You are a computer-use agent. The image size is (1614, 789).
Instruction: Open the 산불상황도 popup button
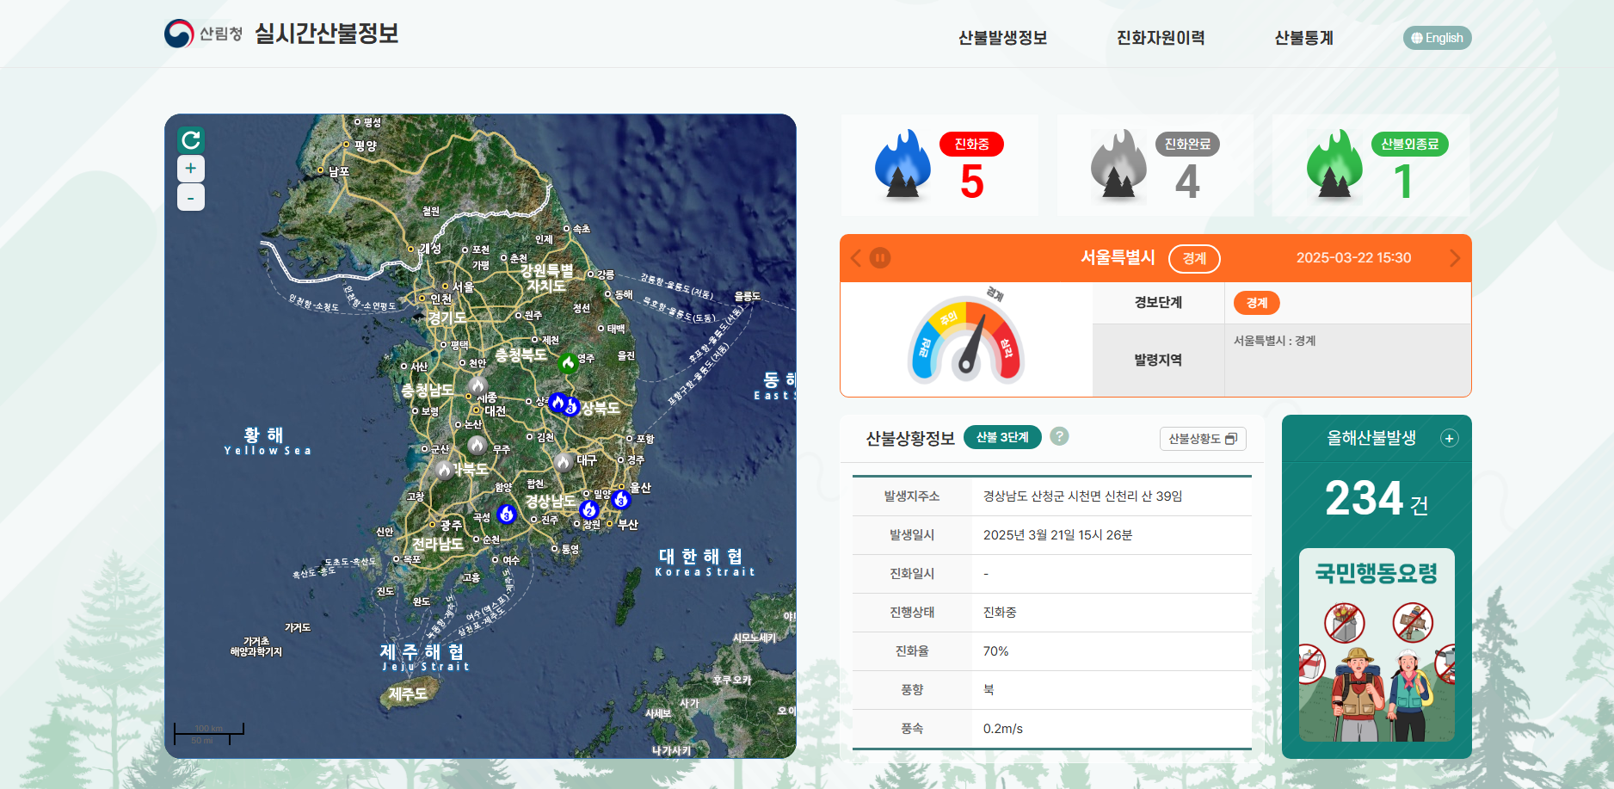1203,439
